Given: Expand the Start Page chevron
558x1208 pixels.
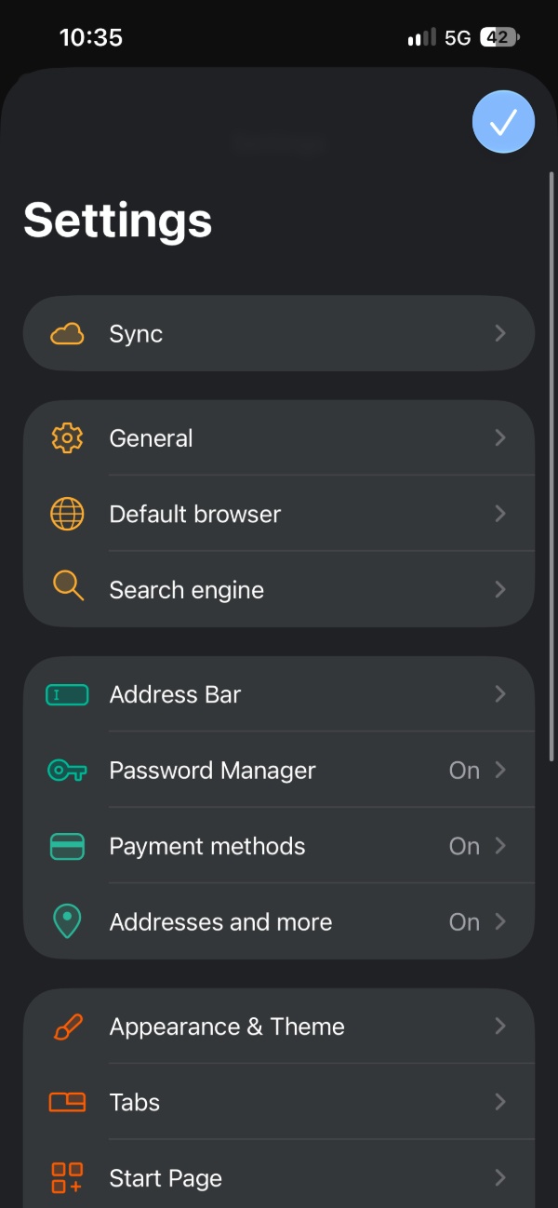Looking at the screenshot, I should (x=500, y=1177).
